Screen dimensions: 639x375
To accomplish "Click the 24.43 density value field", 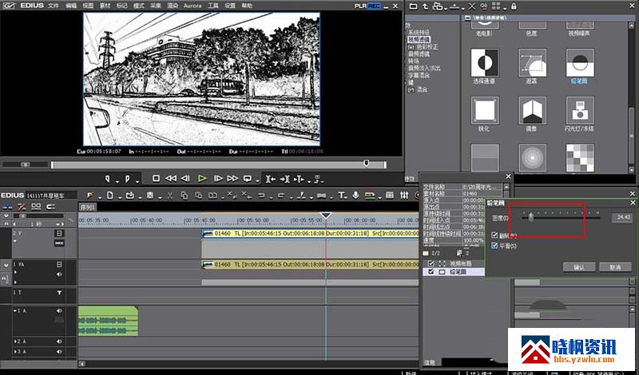I will point(622,218).
